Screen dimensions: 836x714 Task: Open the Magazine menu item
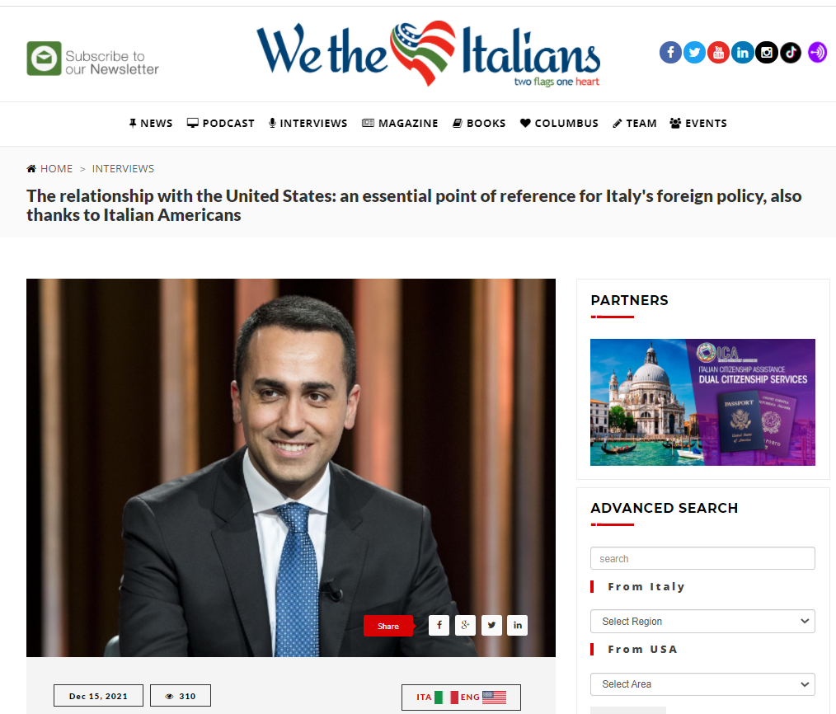400,123
